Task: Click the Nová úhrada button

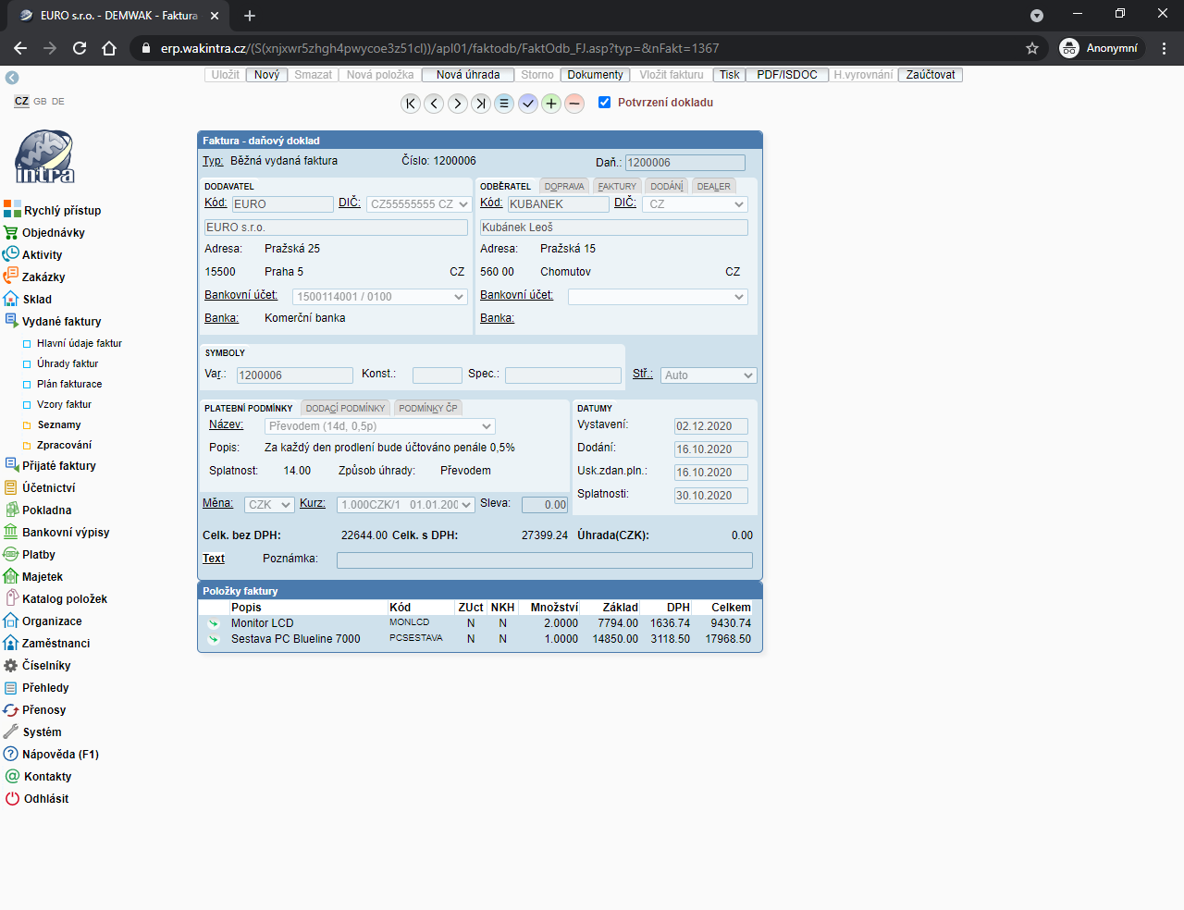Action: [467, 75]
